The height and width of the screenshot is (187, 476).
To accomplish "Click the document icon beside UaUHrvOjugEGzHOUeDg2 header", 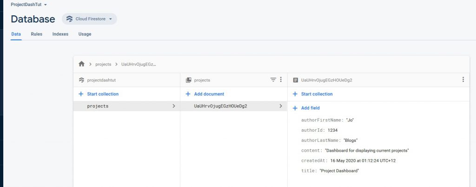I will pos(295,80).
